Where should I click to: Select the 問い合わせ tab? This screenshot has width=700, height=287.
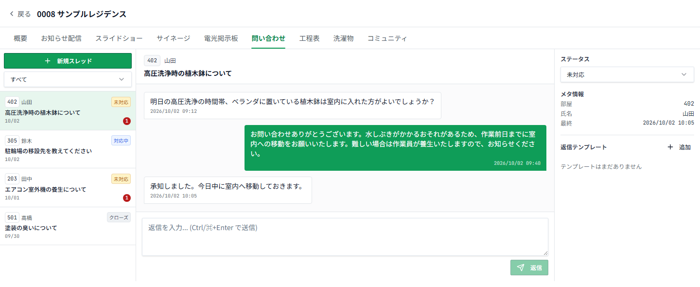pyautogui.click(x=268, y=38)
